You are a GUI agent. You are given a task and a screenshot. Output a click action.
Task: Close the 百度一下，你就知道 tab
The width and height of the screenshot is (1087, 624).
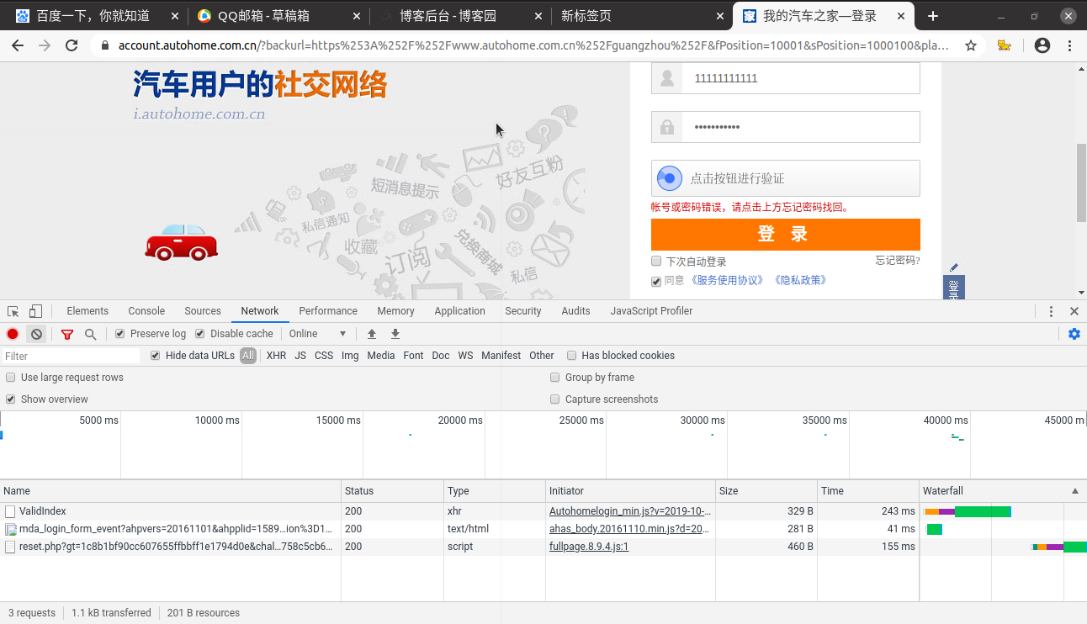click(x=174, y=16)
